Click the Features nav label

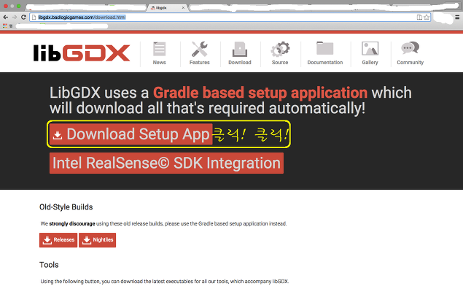[199, 62]
